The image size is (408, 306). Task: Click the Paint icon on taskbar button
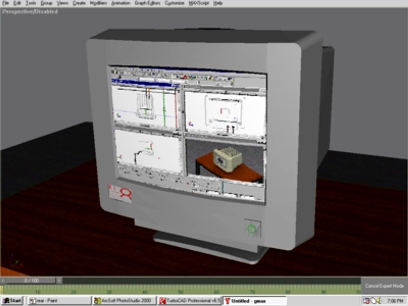[32, 301]
